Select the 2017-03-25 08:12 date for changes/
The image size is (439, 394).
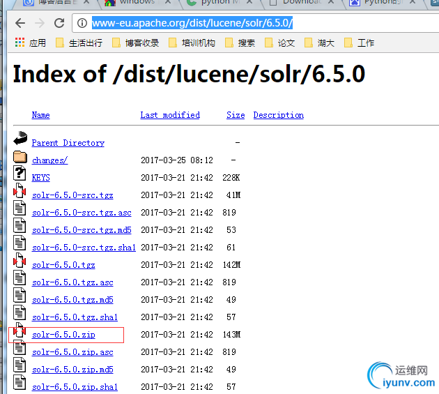[x=177, y=160]
